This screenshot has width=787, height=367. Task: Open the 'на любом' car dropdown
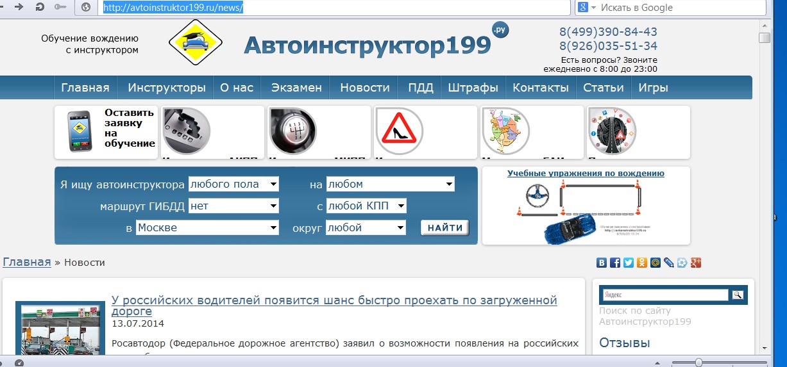pyautogui.click(x=391, y=184)
